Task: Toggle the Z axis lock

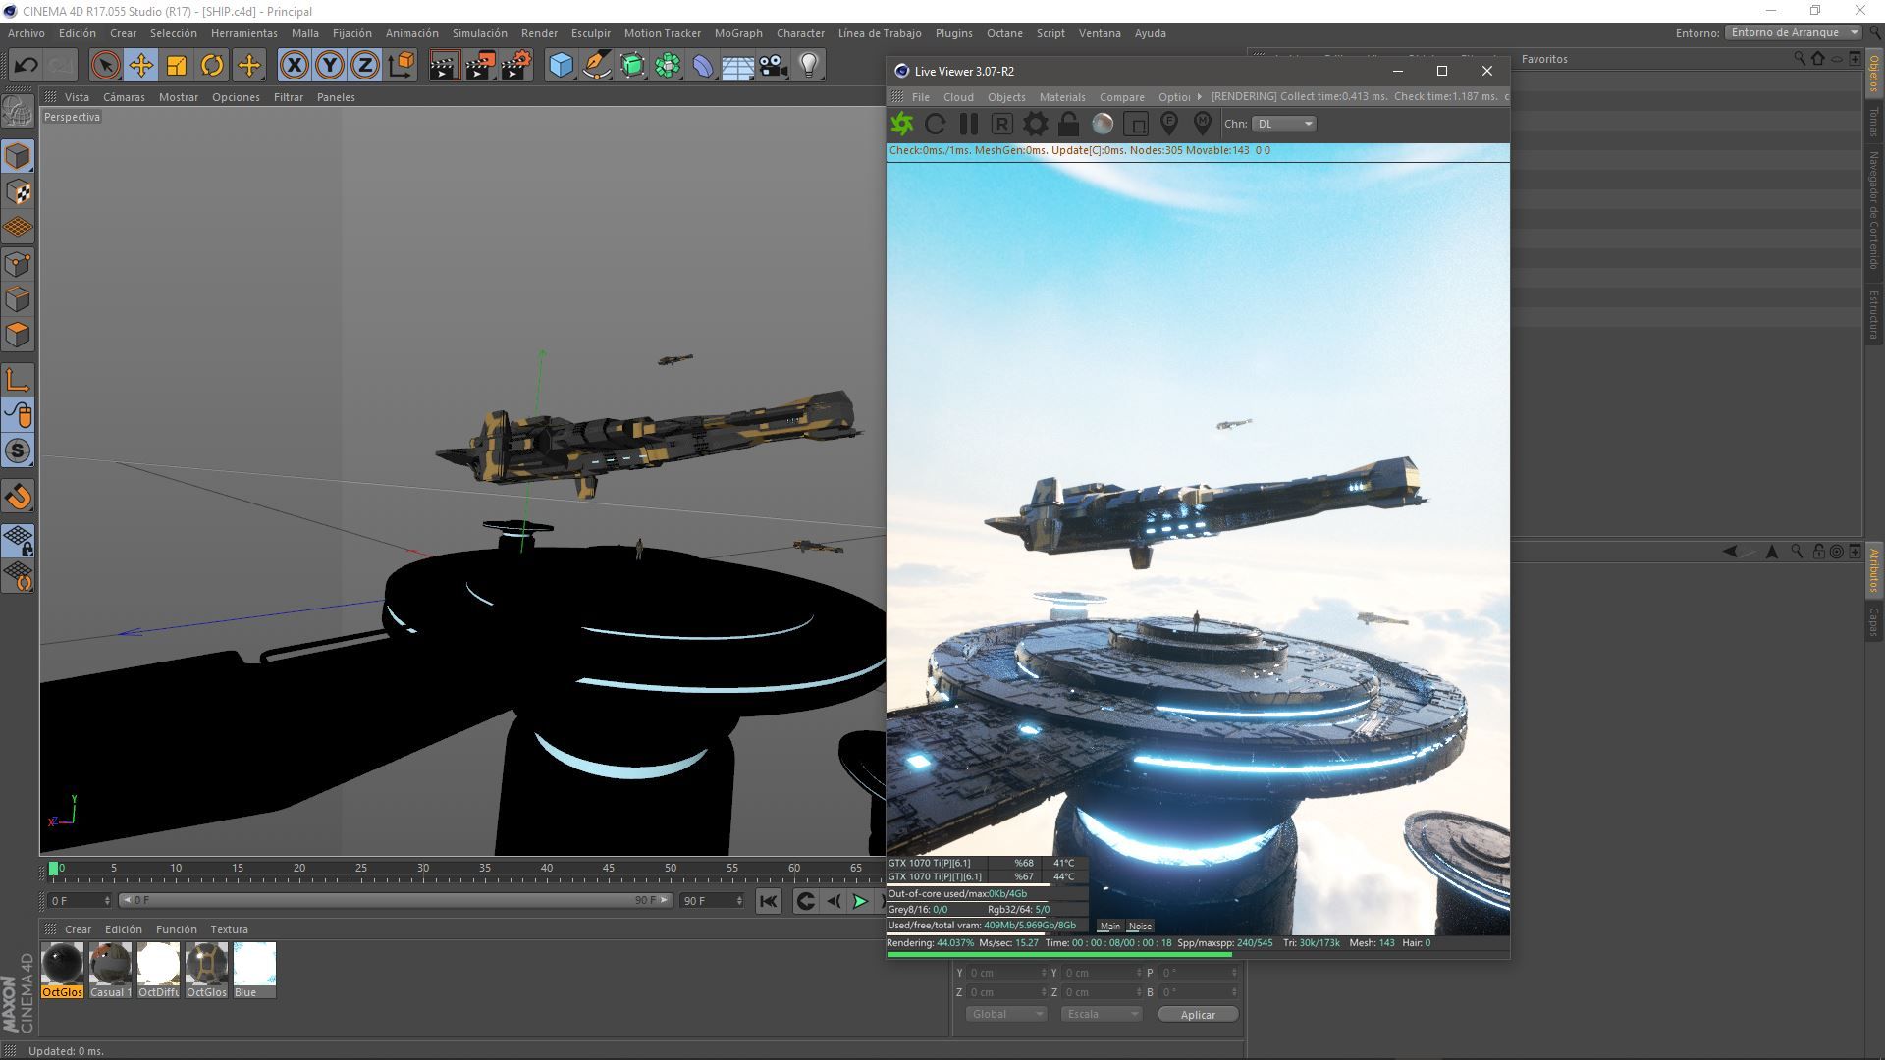Action: [x=364, y=66]
